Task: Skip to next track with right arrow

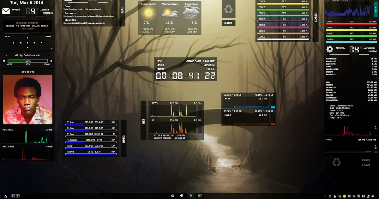Action: pos(41,43)
